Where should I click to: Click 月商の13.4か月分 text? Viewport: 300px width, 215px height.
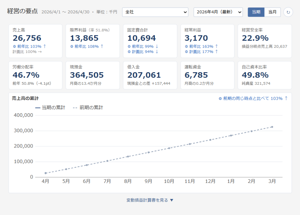[x=85, y=83]
